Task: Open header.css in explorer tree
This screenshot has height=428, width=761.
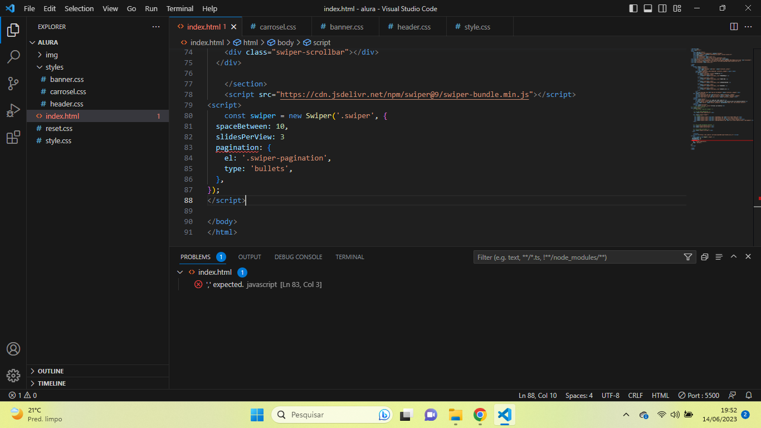Action: 98,104
